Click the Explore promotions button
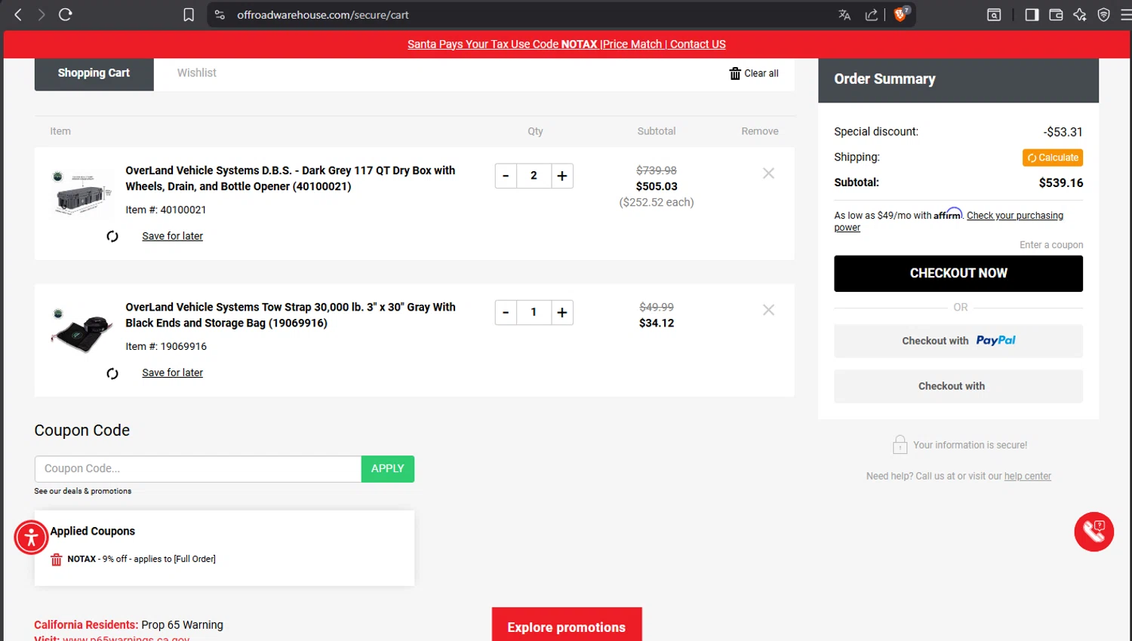Screen dimensions: 1132x641 coord(567,626)
